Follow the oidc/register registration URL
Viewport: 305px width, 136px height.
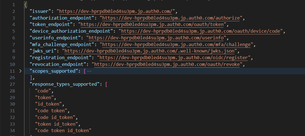(174, 58)
